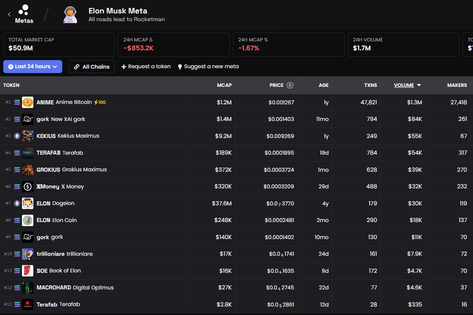Viewport: 473px width, 315px height.
Task: Click the Solana chain icon on ANIME row
Action: pos(17,102)
